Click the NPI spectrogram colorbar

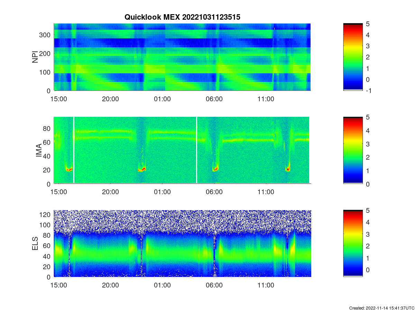click(x=353, y=57)
